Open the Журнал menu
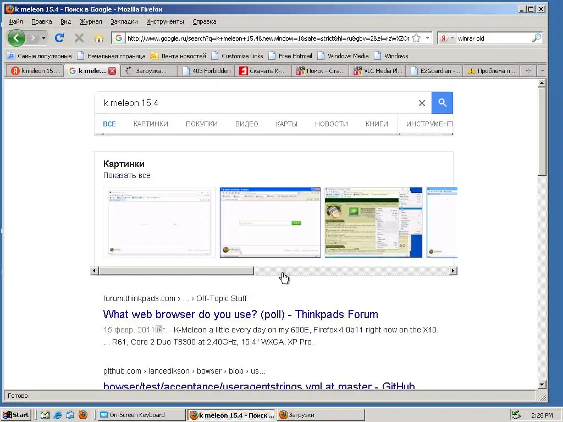563x422 pixels. pos(91,21)
